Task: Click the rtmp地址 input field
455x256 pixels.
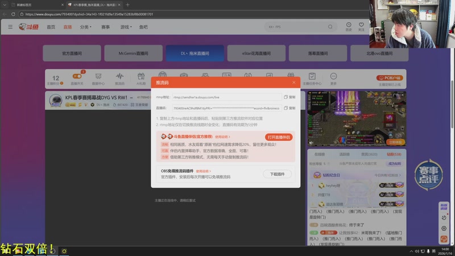Action: point(226,97)
